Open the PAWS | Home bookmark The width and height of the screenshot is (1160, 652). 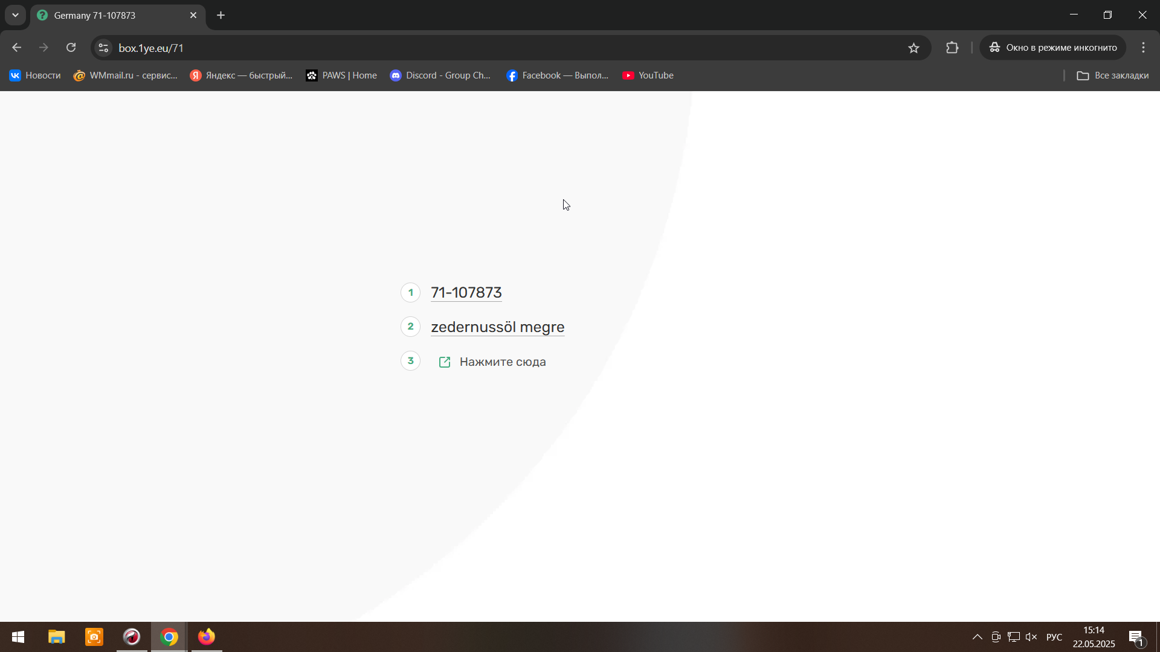click(341, 75)
